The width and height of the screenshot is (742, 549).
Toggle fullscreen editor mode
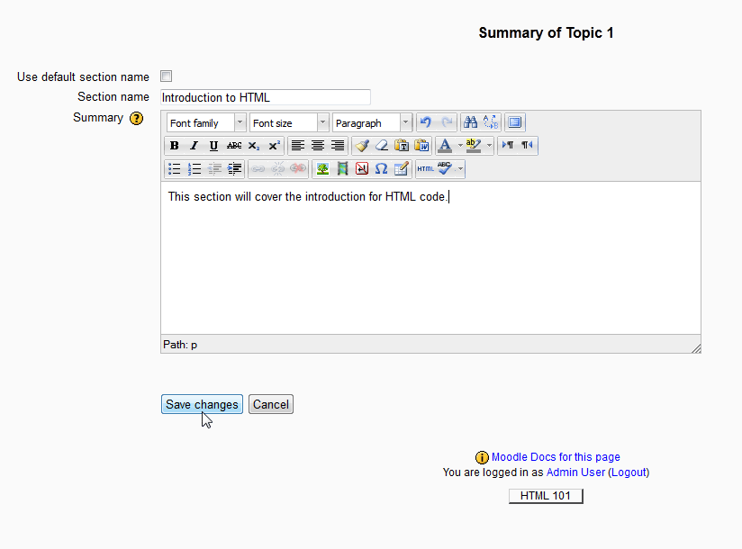coord(514,122)
